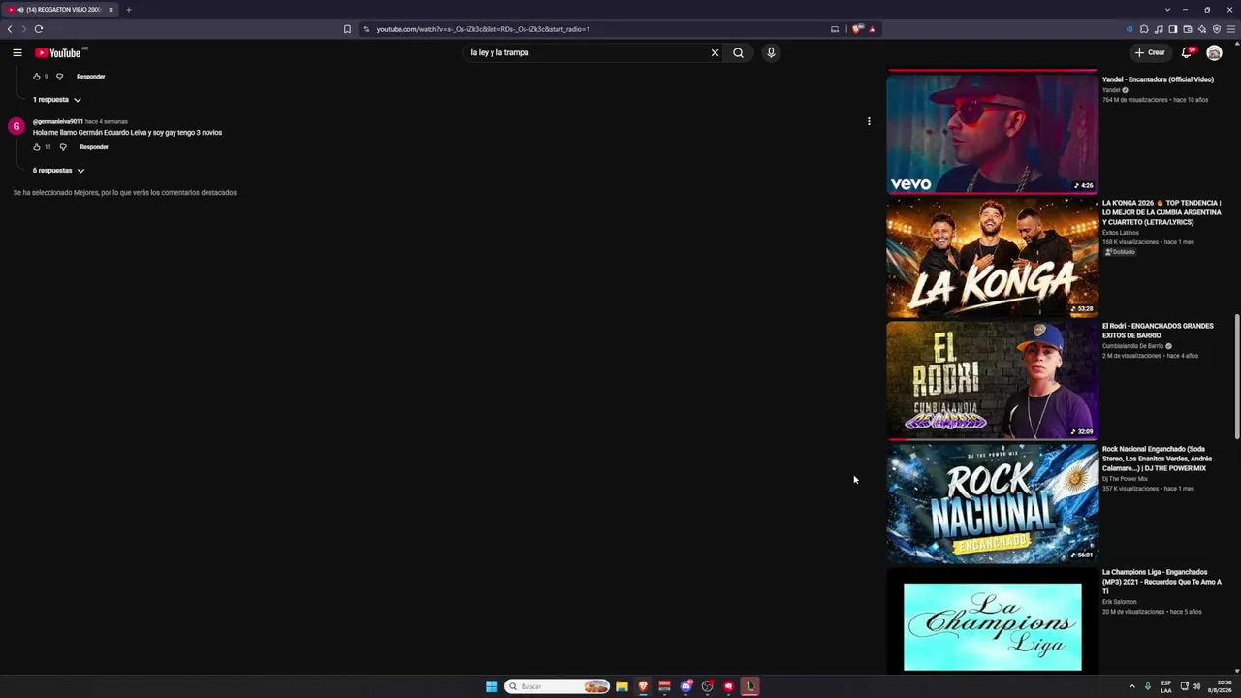Viewport: 1241px width, 698px height.
Task: Reply to the Germán Eduardo Leiva comment
Action: tap(94, 147)
